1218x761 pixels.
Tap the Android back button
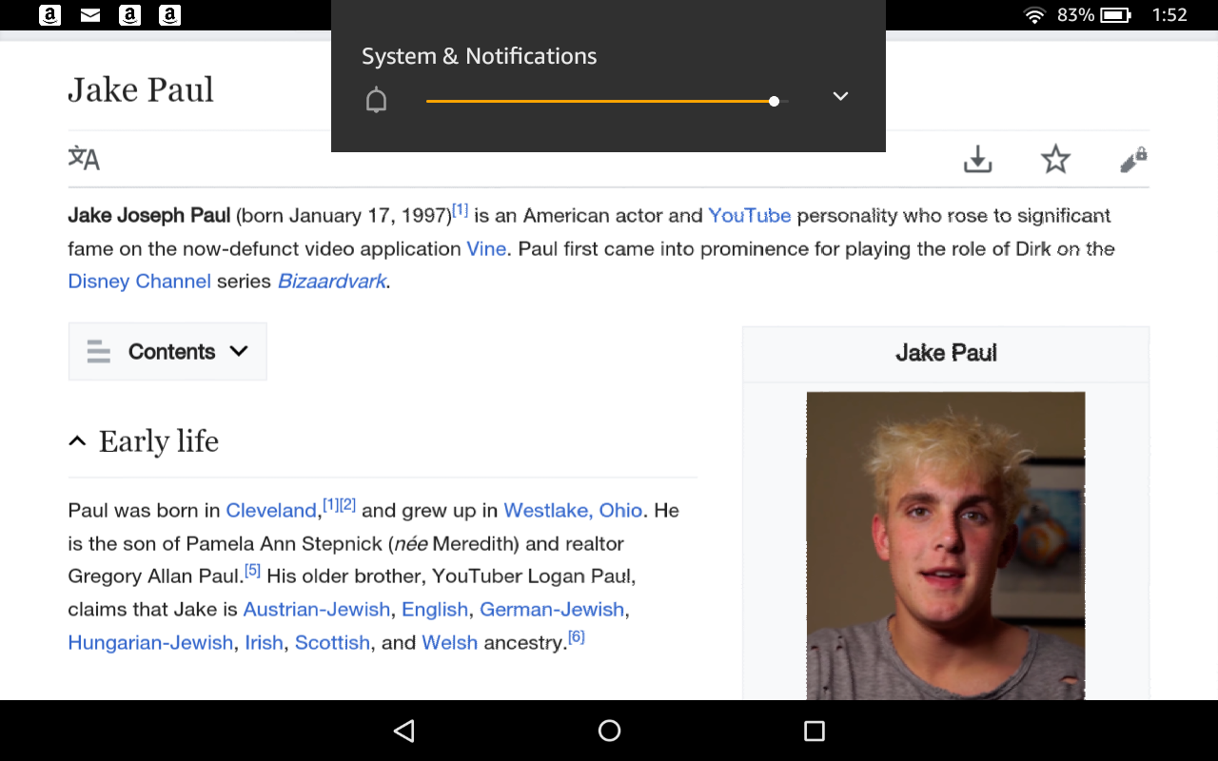404,731
